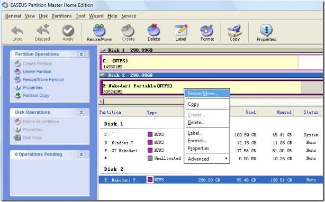Screen dimensions: 325x202
Task: Select the D: Windows 7 row
Action: click(211, 143)
